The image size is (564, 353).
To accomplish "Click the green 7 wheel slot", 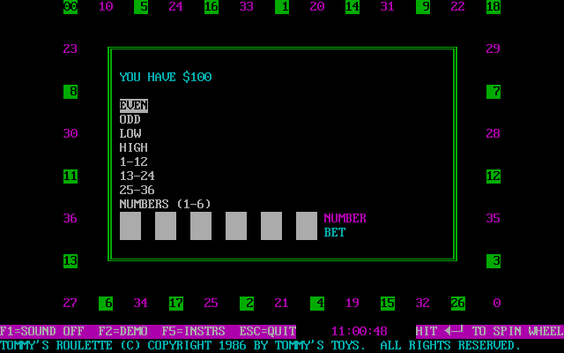I will 493,92.
